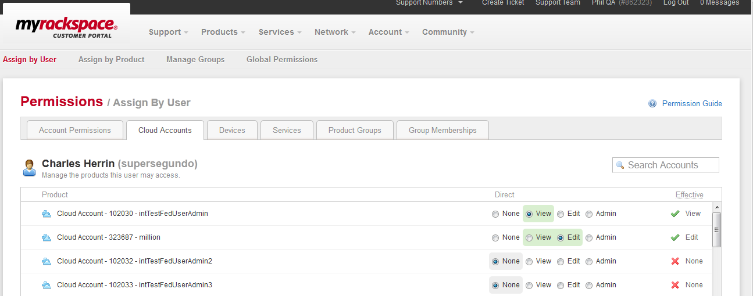The width and height of the screenshot is (753, 296).
Task: Click the accounts list scrollbar thumb
Action: point(717,230)
